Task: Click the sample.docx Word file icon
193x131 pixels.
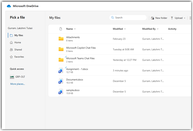Action: 61,92
